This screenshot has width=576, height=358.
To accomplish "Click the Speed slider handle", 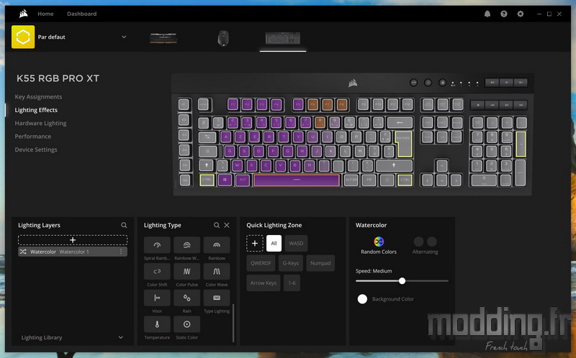I will [402, 281].
